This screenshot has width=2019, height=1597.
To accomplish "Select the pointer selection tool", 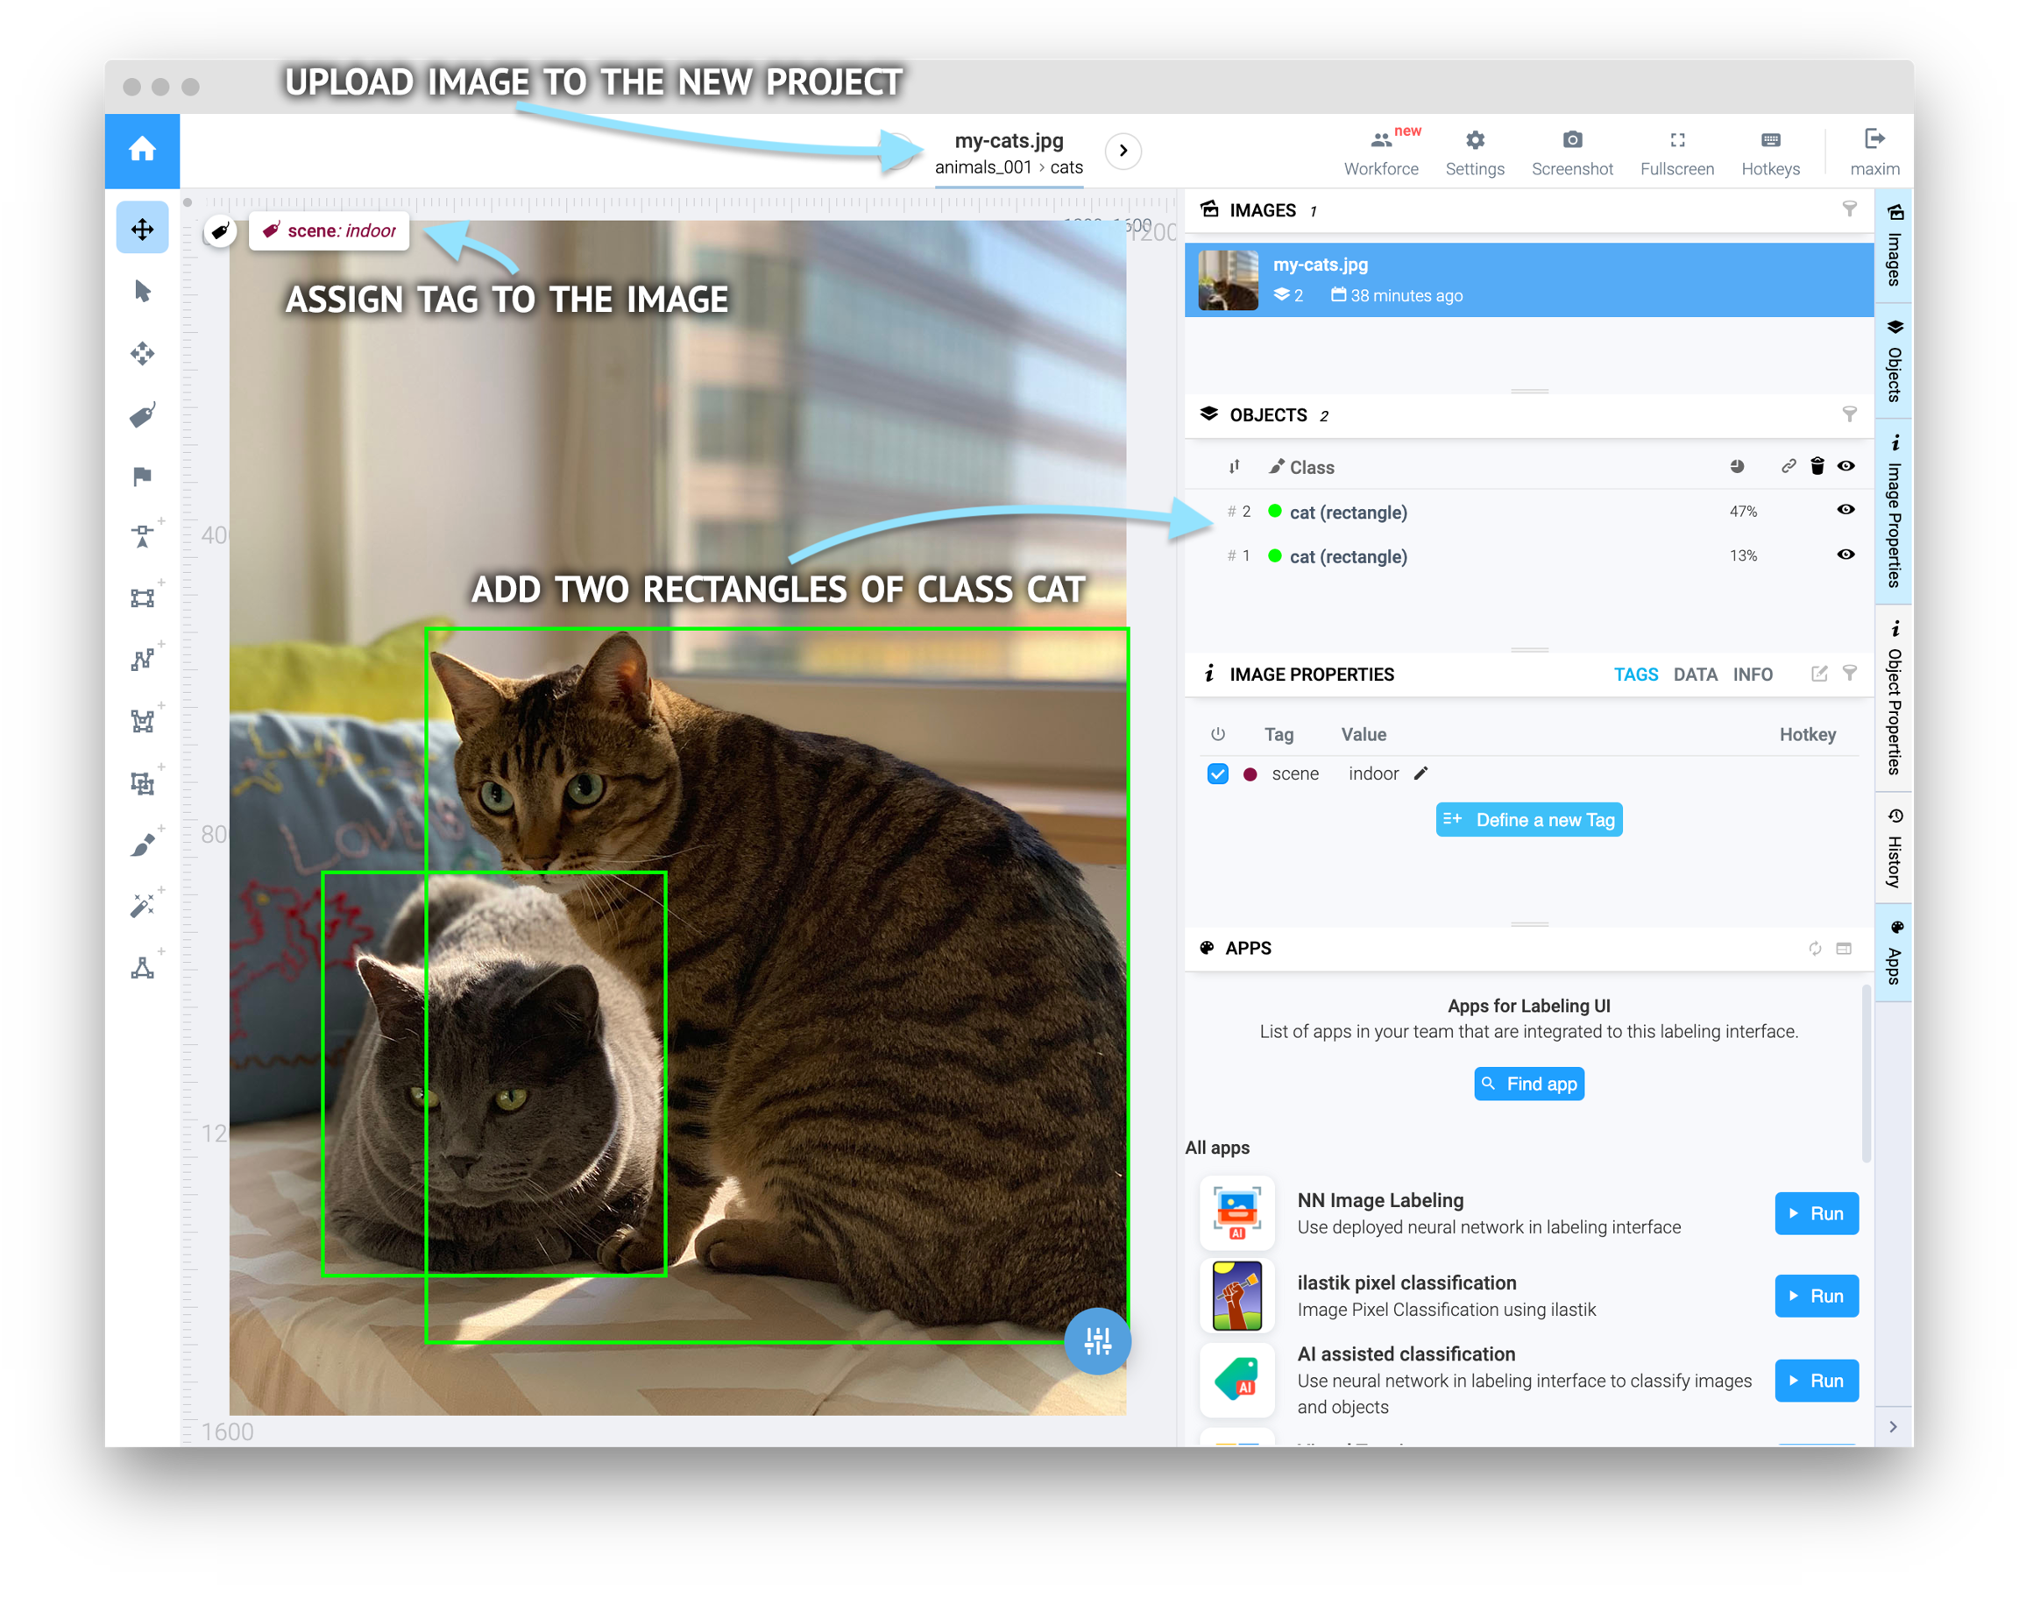I will tap(142, 291).
